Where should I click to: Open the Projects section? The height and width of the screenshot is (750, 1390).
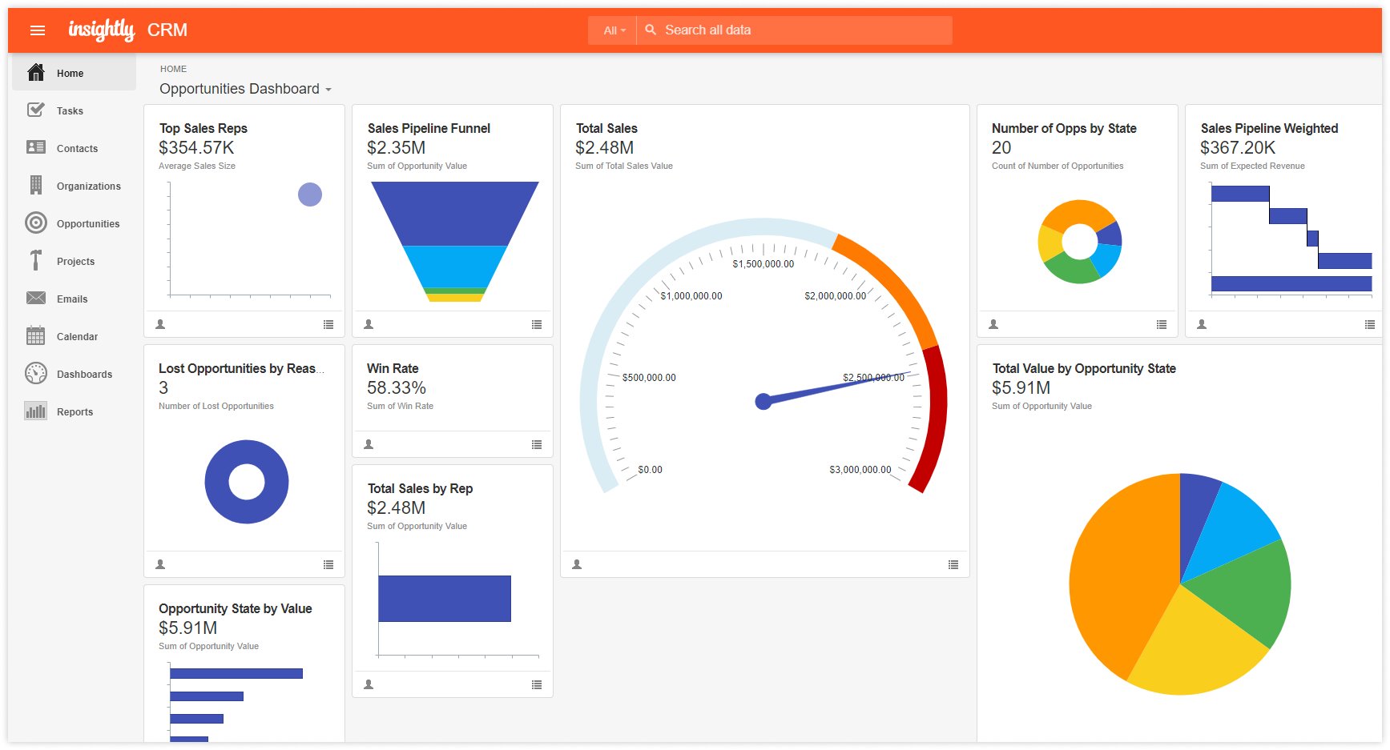pyautogui.click(x=75, y=261)
